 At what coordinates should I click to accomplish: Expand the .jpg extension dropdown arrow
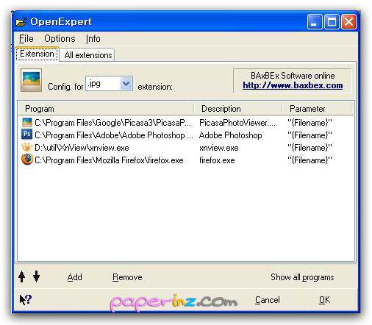[126, 84]
